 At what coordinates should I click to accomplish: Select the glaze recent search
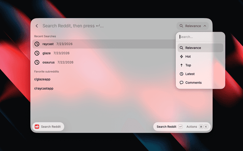(104, 53)
